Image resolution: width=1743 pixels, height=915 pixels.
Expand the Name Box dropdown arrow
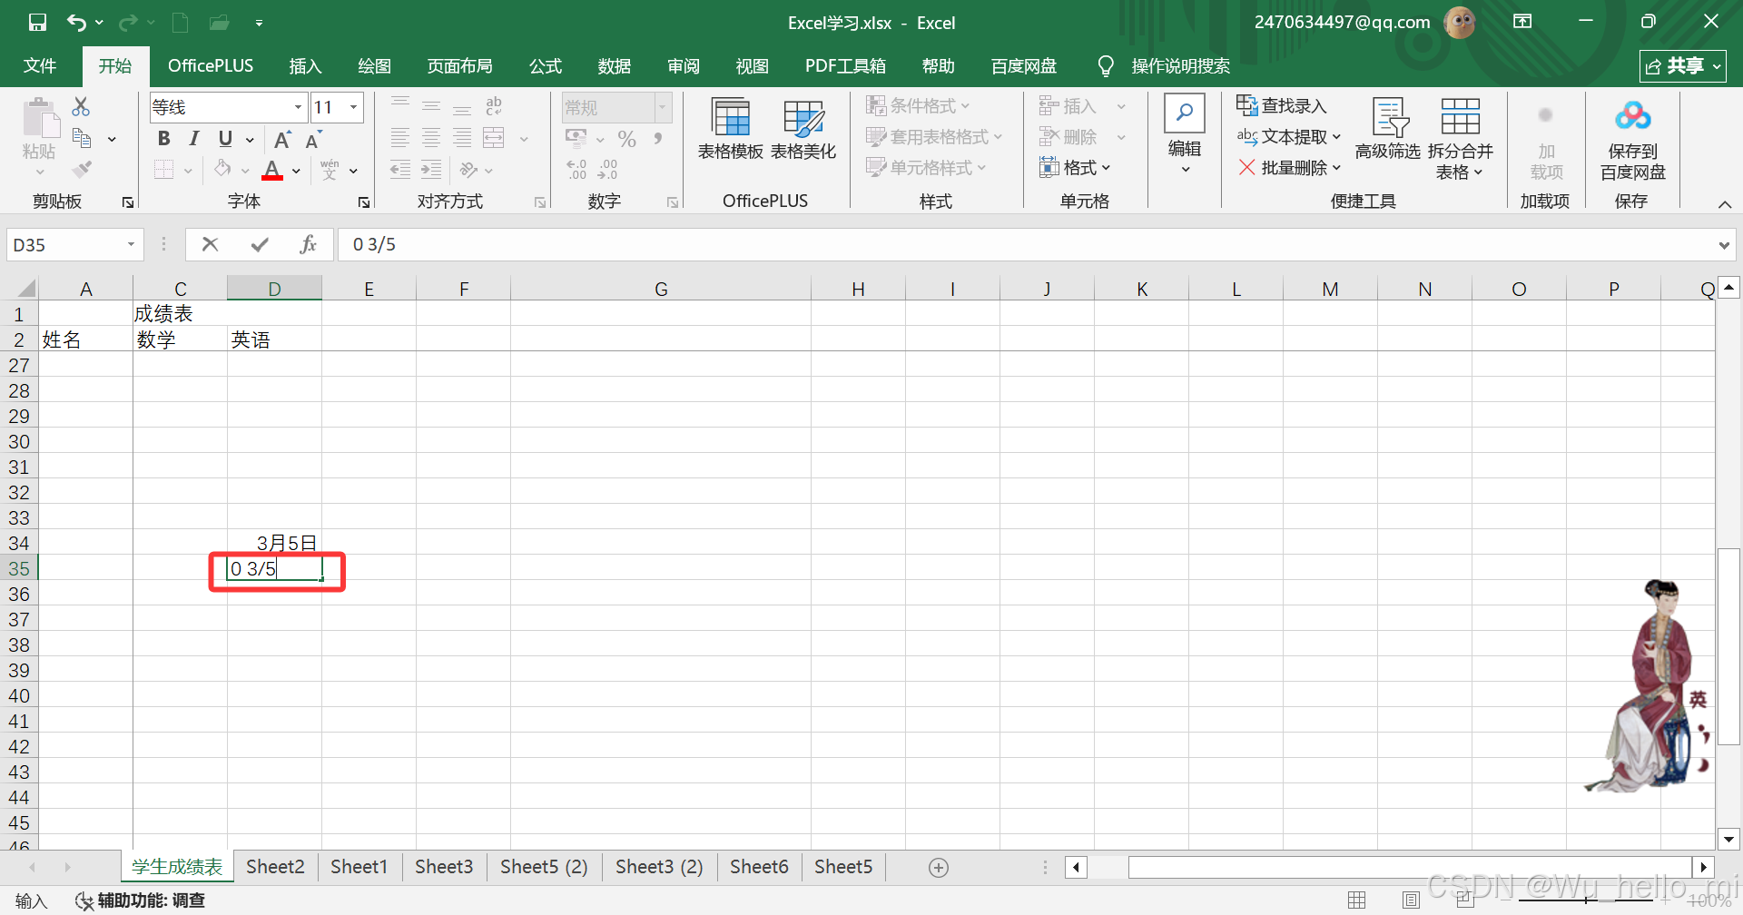[x=131, y=245]
